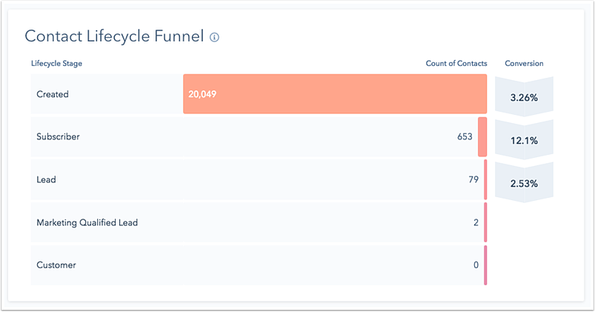Click the Lead count of 79
This screenshot has width=595, height=312.
pyautogui.click(x=473, y=179)
